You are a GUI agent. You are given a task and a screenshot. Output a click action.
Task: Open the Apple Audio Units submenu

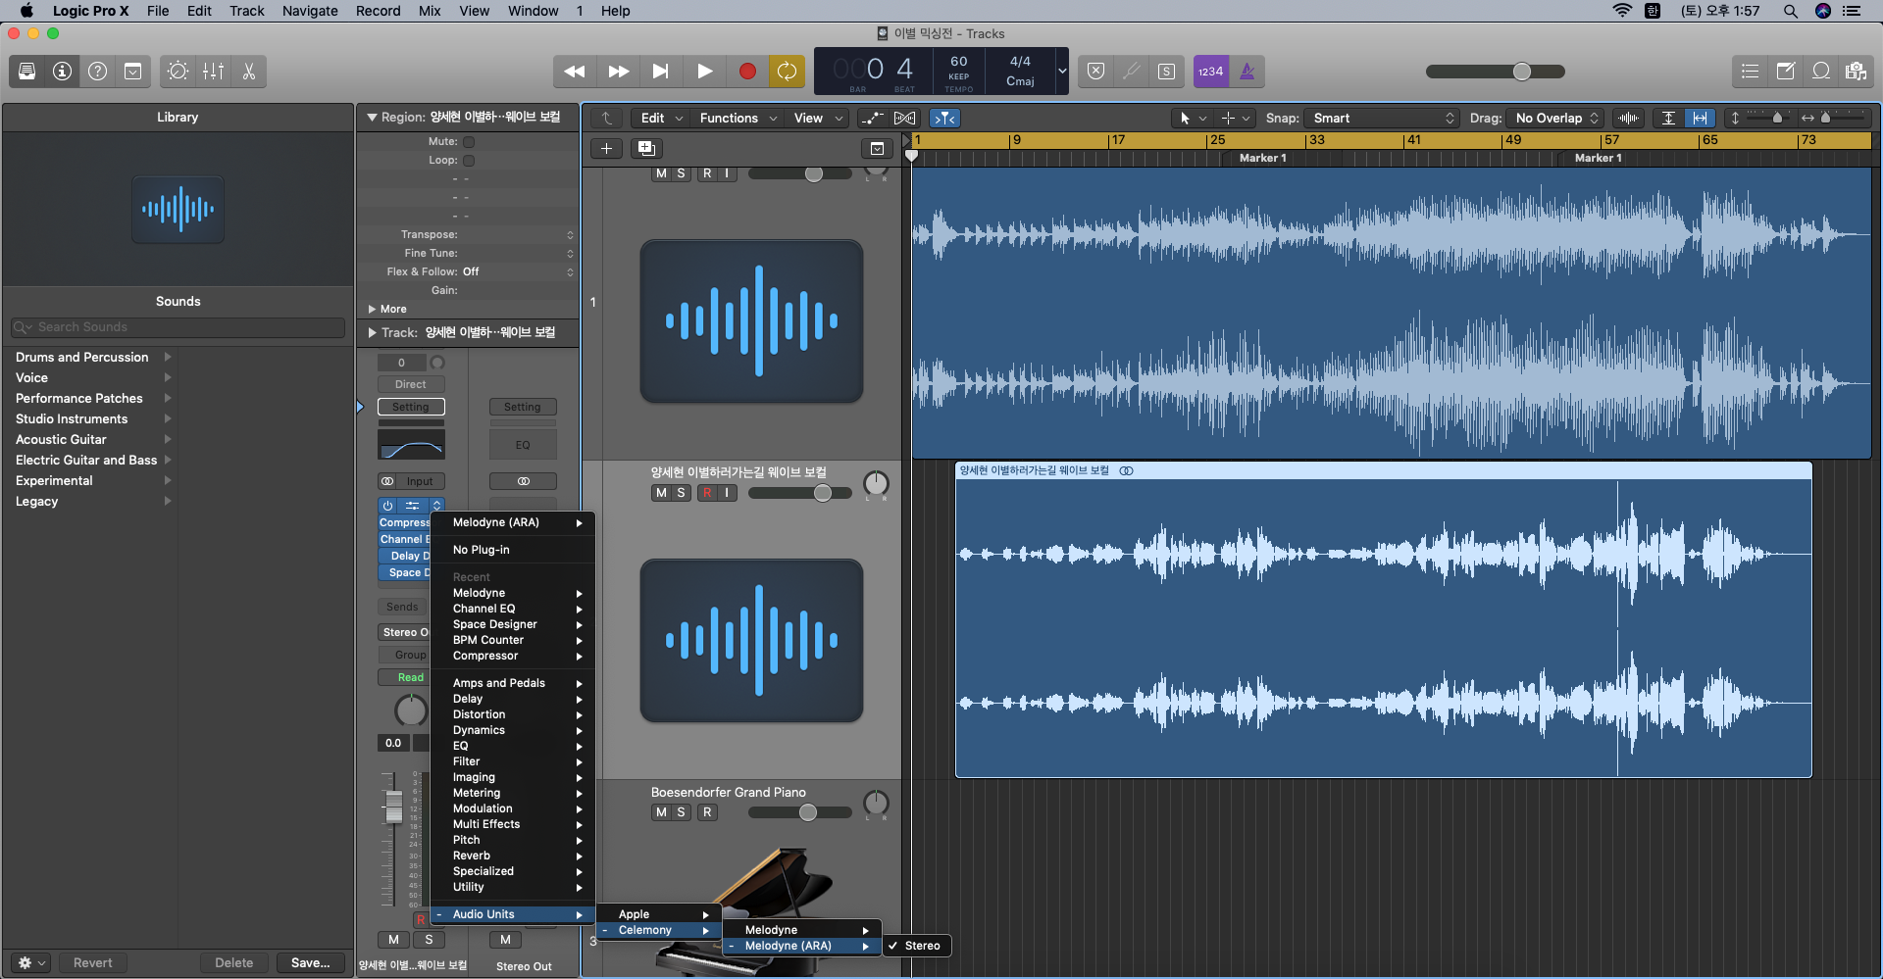click(658, 915)
